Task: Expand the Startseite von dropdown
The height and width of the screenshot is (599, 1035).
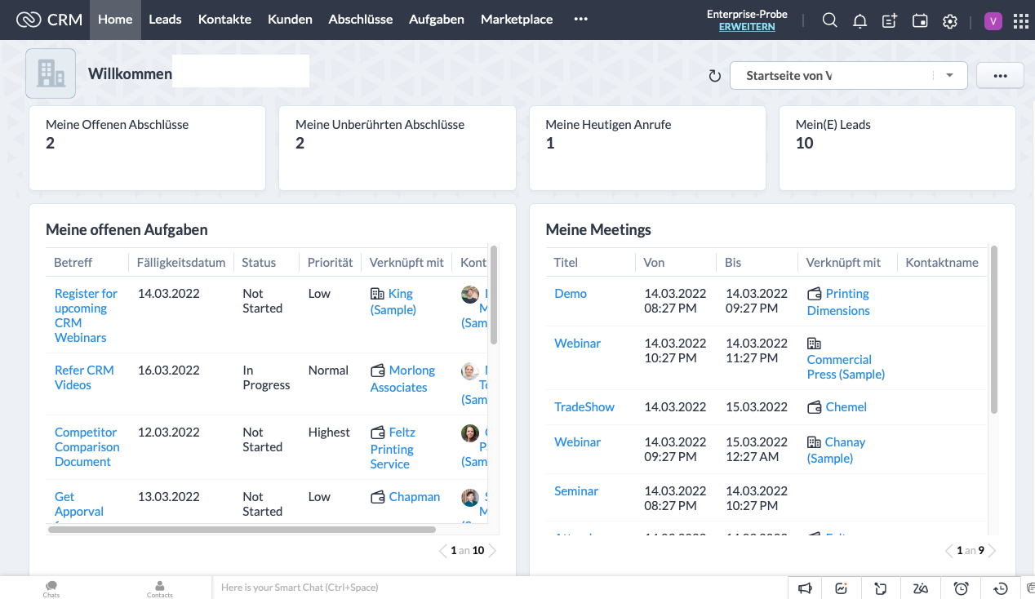Action: (x=949, y=75)
